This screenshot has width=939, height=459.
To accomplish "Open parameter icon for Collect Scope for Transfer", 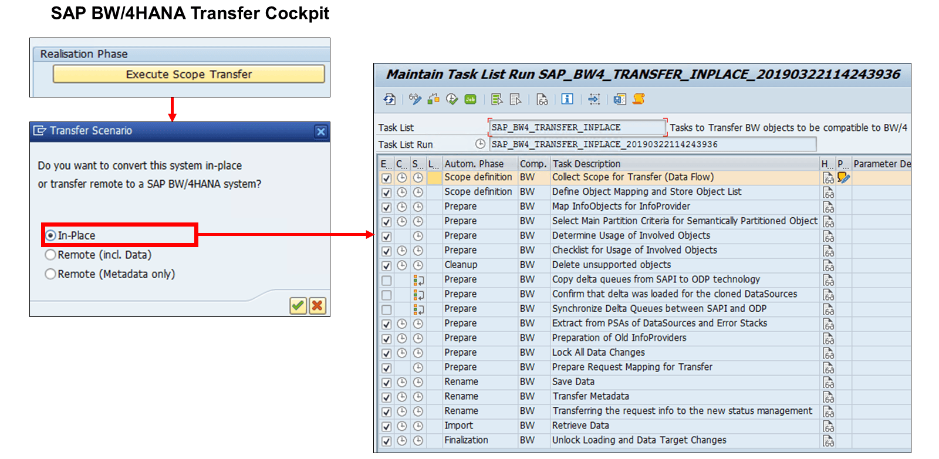I will click(843, 177).
